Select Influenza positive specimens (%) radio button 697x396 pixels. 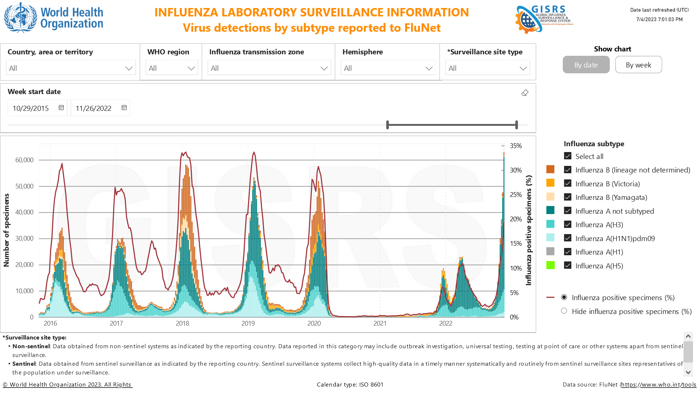coord(564,297)
